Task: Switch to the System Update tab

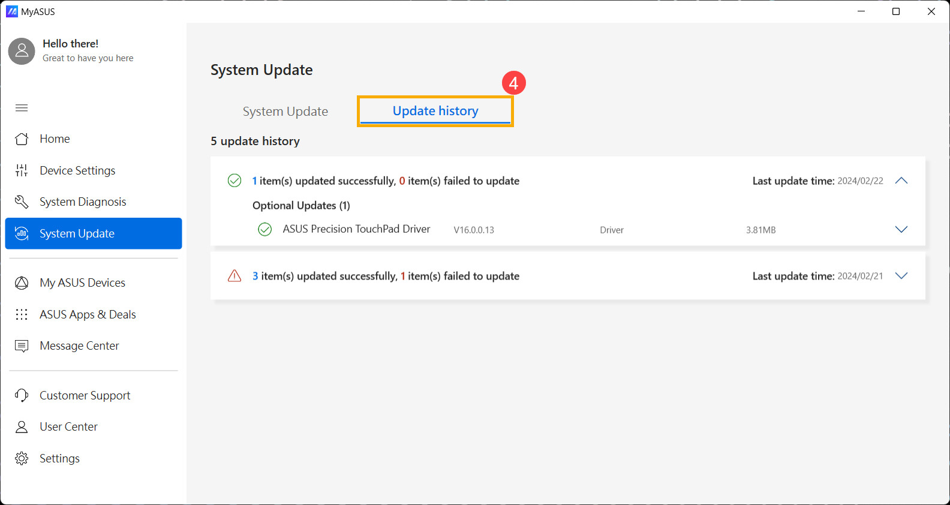Action: click(x=285, y=112)
